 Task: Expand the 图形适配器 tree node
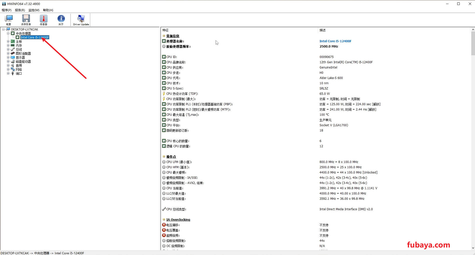[x=8, y=53]
